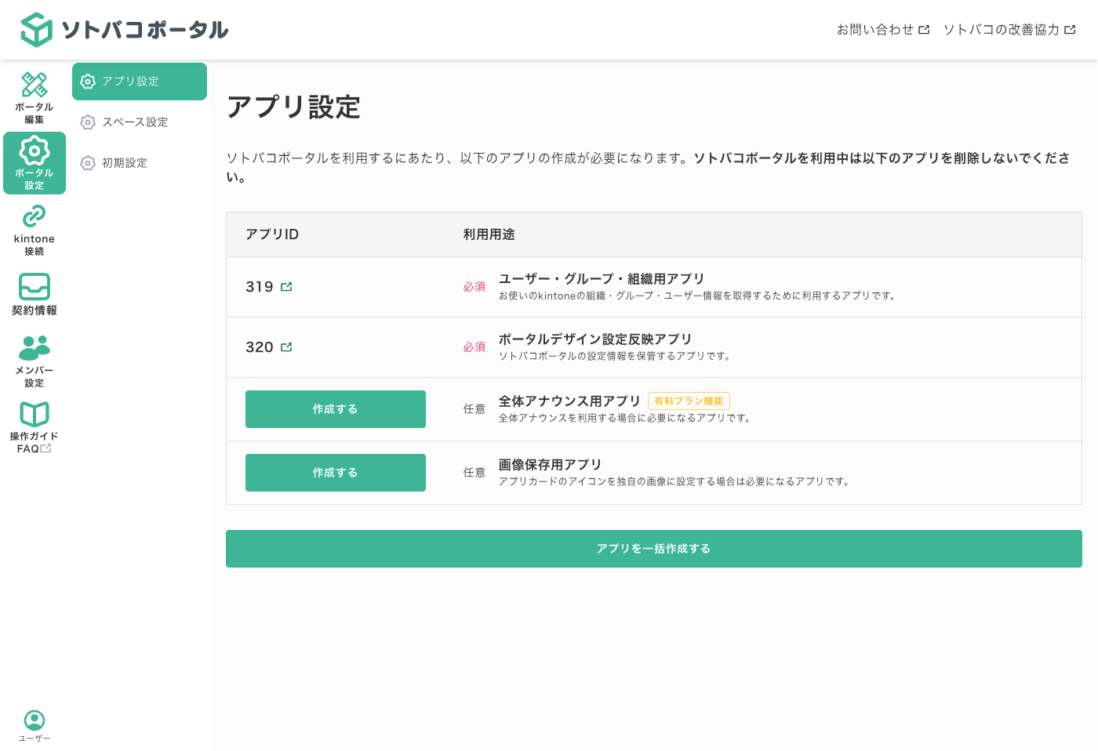Open the お問い合わせ link
Screen dimensions: 1098x751
pos(884,29)
